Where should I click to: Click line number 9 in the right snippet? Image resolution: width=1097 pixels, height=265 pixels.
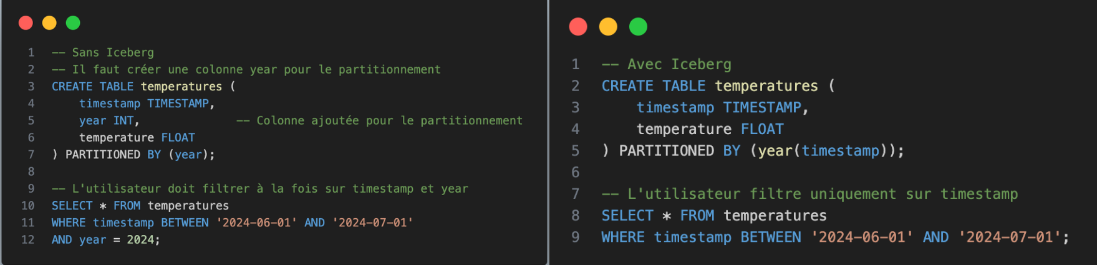click(575, 237)
